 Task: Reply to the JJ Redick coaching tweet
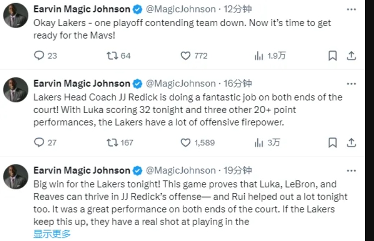click(40, 142)
